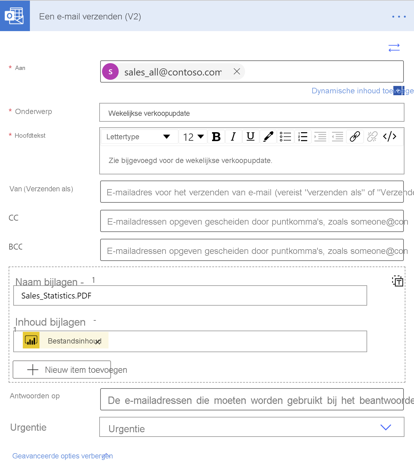Image resolution: width=414 pixels, height=476 pixels.
Task: Click the decrease indent icon
Action: tap(337, 136)
